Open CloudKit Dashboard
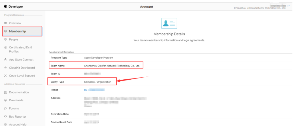Viewport: 293px width, 139px height. coord(22,68)
